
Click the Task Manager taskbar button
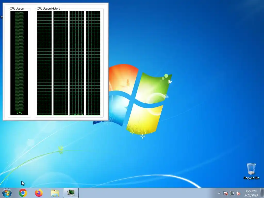(71, 193)
